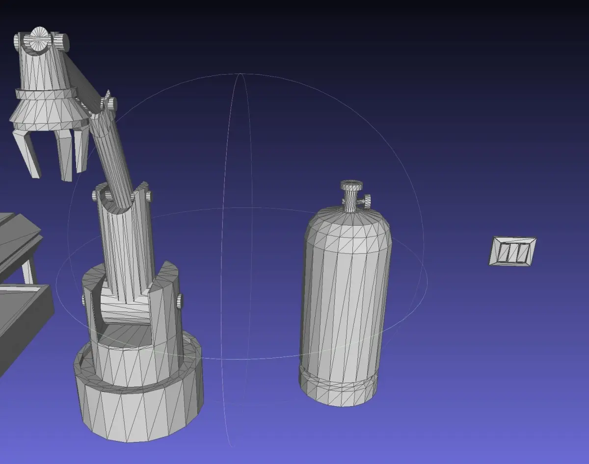
Task: Click the small rectangular vent object
Action: (x=513, y=252)
